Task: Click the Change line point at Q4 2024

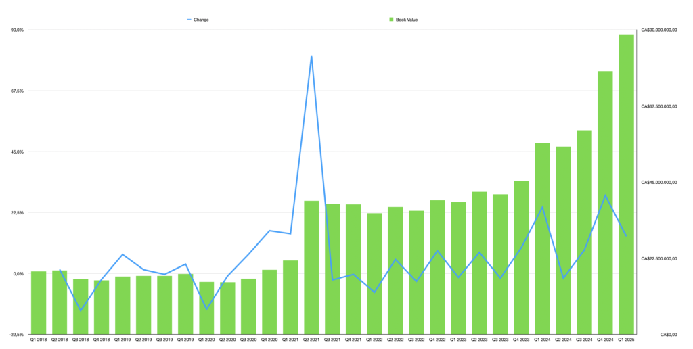Action: point(605,195)
